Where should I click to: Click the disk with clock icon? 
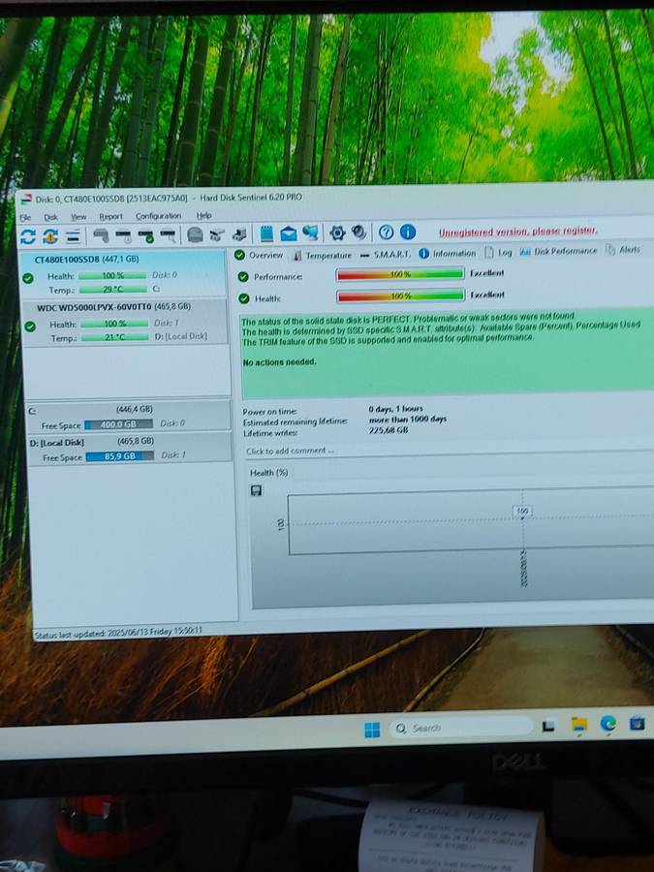pos(123,235)
